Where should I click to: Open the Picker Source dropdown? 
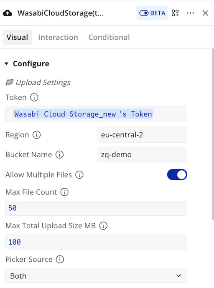pyautogui.click(x=96, y=276)
